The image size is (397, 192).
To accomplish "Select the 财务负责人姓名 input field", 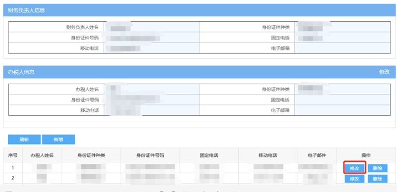I will [152, 27].
